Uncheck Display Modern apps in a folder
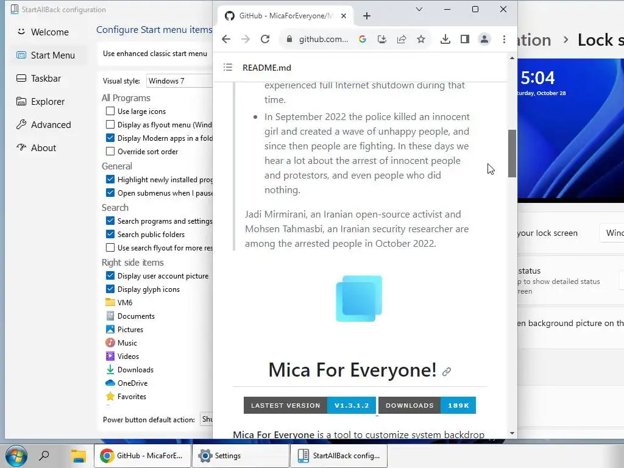Image resolution: width=624 pixels, height=468 pixels. 110,138
